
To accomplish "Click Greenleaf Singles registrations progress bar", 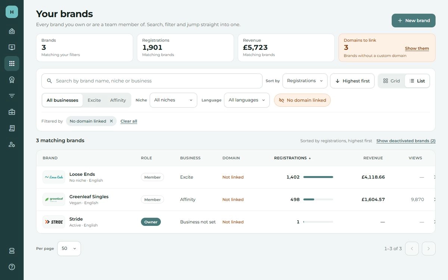I will tap(318, 200).
